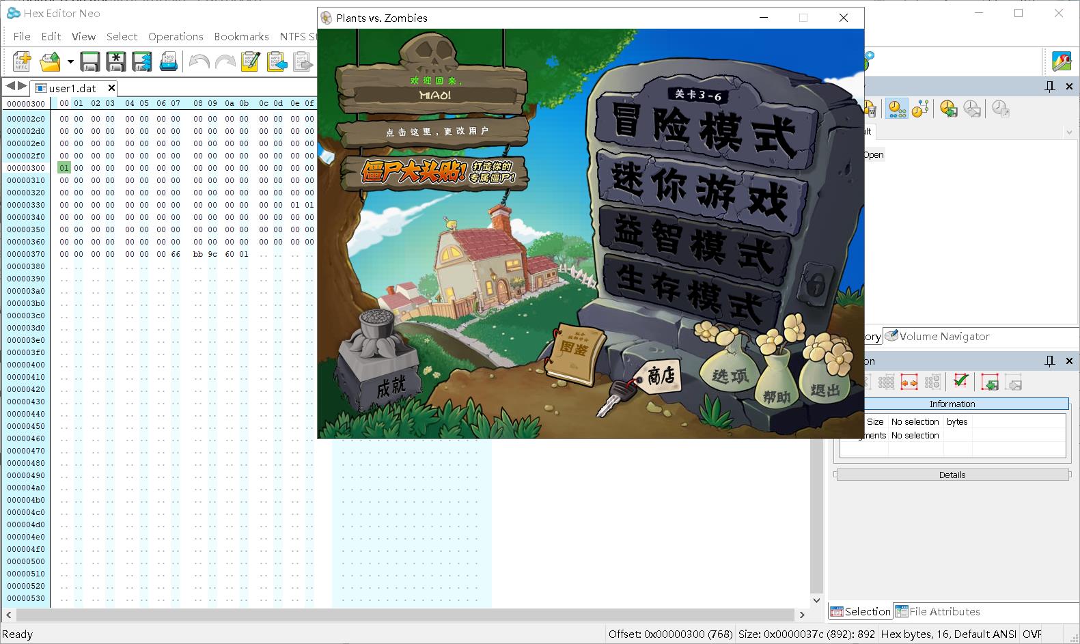The width and height of the screenshot is (1080, 644).
Task: Collapse the Information section header
Action: [952, 404]
